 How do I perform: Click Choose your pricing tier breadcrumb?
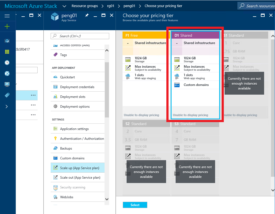pyautogui.click(x=163, y=6)
